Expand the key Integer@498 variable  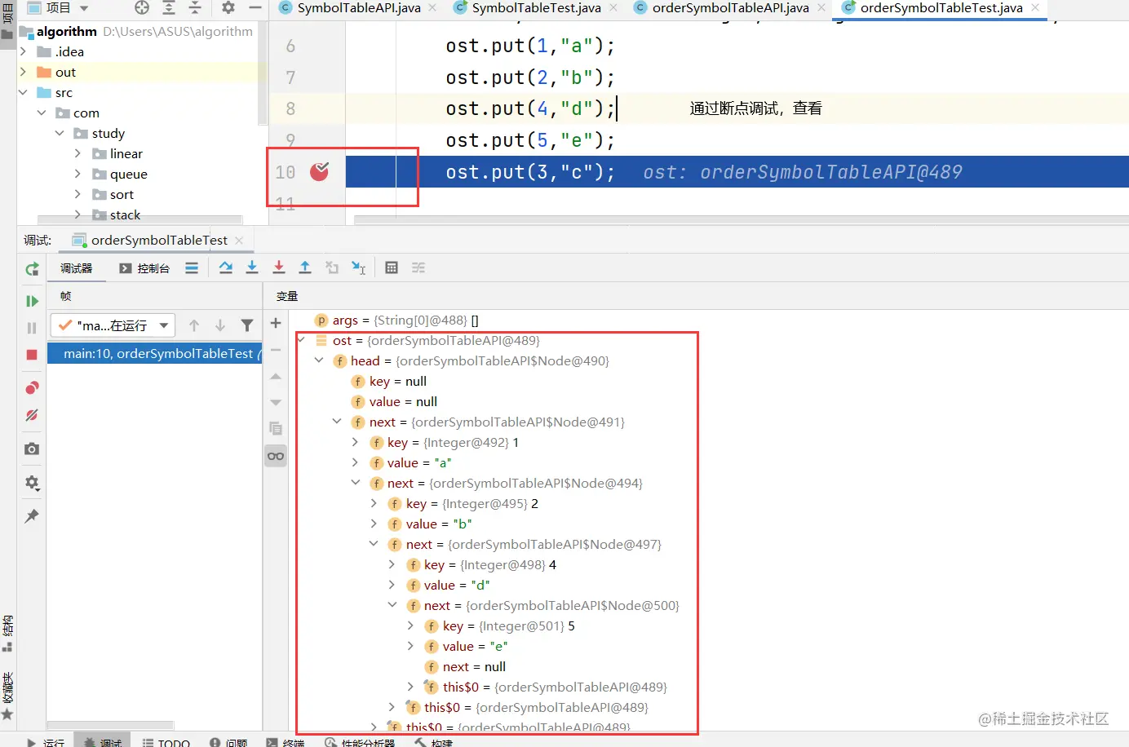392,564
